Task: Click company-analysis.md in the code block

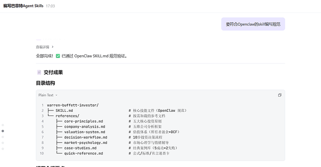Action: 85,127
